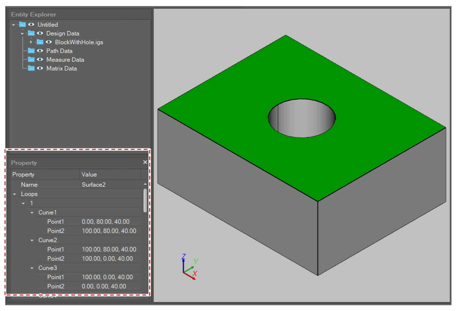Viewport: 457px width, 311px height.
Task: Toggle visibility eye for Untitled
Action: point(31,24)
